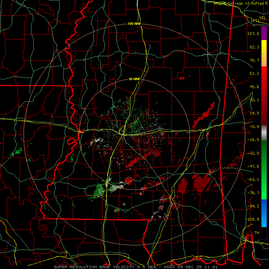
Task: Click the 92.3 velocity scale value
Action: 254,47
